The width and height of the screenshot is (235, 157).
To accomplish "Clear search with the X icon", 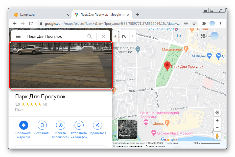I will point(103,36).
